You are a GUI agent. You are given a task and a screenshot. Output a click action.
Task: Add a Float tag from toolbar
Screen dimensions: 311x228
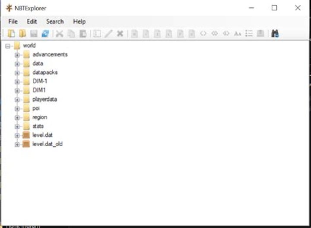point(180,34)
